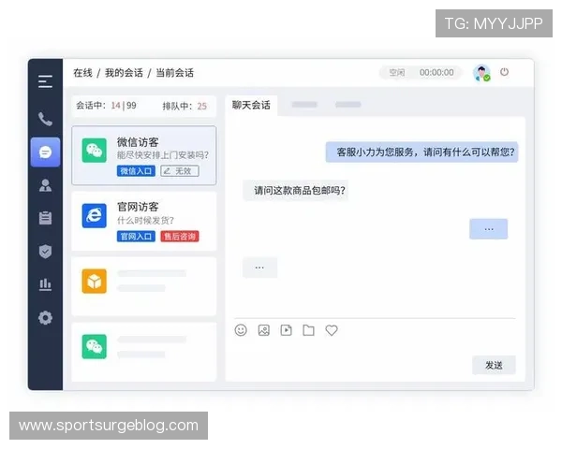Image resolution: width=562 pixels, height=449 pixels.
Task: Open the settings gear icon
Action: coord(45,318)
